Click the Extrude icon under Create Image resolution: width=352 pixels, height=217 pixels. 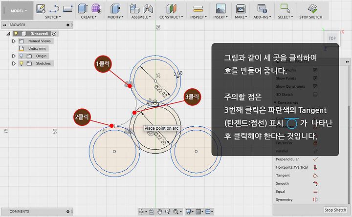click(83, 9)
